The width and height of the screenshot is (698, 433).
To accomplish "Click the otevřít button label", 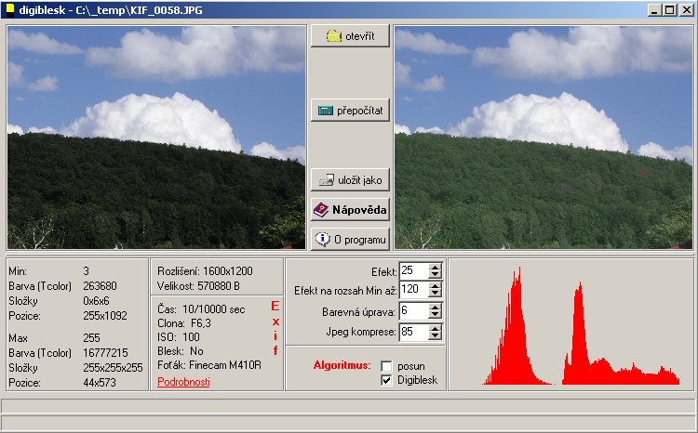I will [359, 36].
